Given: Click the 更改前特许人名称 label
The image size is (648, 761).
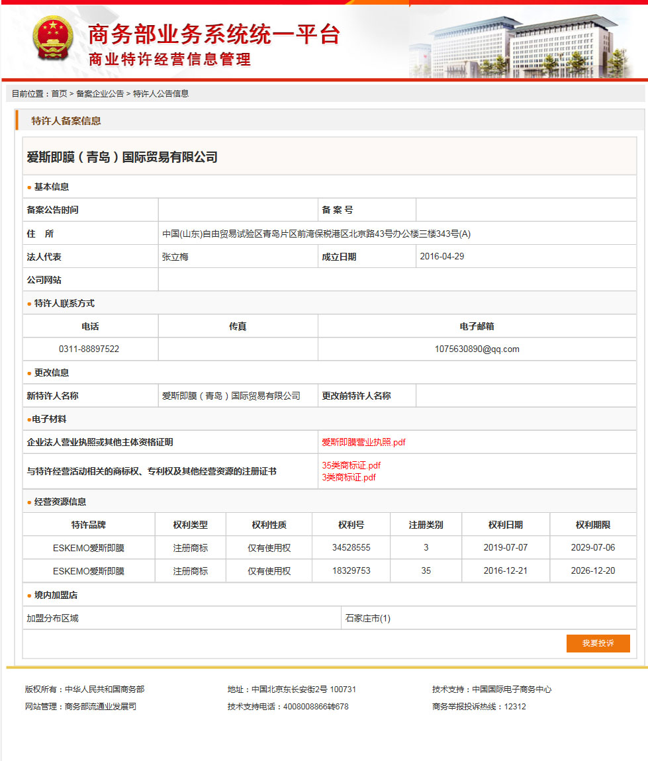Looking at the screenshot, I should 356,396.
